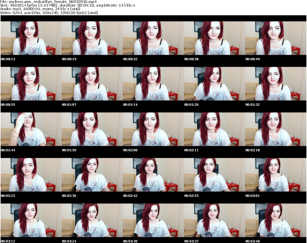Click the thumbnail at 00:01:26

214,84
